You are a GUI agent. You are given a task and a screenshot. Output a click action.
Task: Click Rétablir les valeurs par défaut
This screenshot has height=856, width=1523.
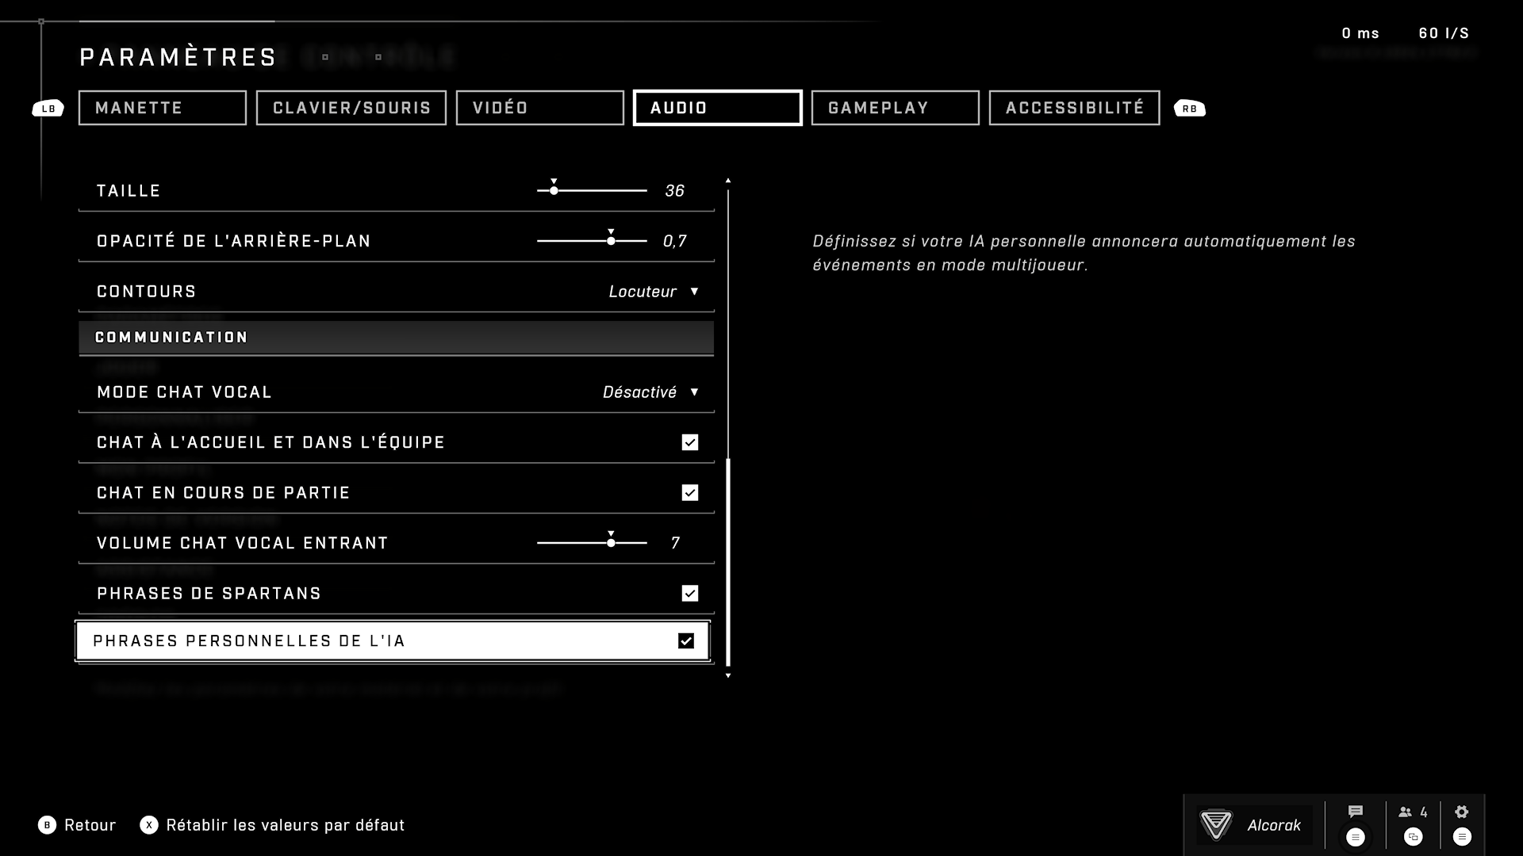(x=285, y=825)
